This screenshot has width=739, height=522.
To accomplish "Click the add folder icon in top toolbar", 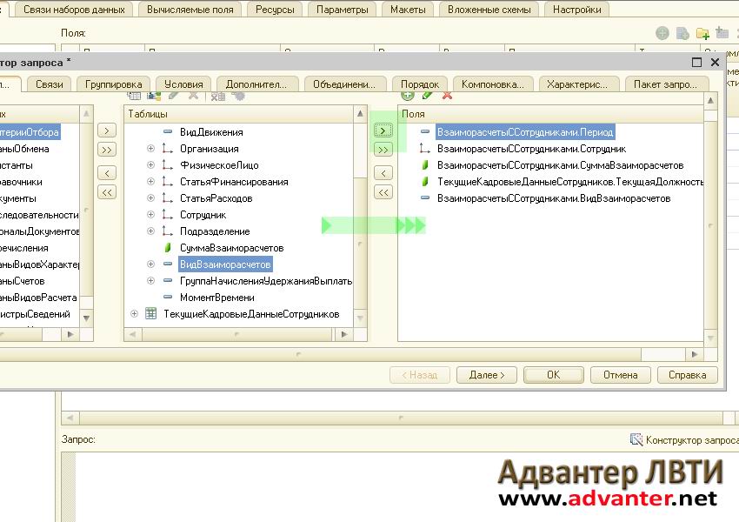I will click(702, 33).
